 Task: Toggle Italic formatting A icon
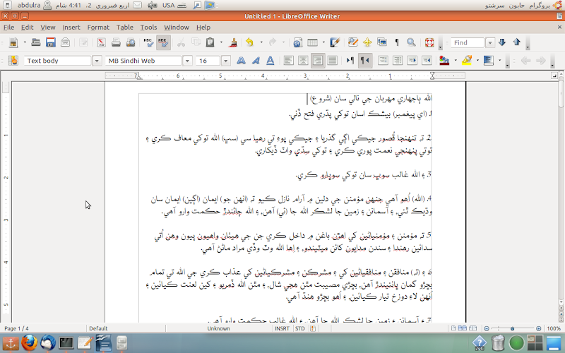(256, 61)
